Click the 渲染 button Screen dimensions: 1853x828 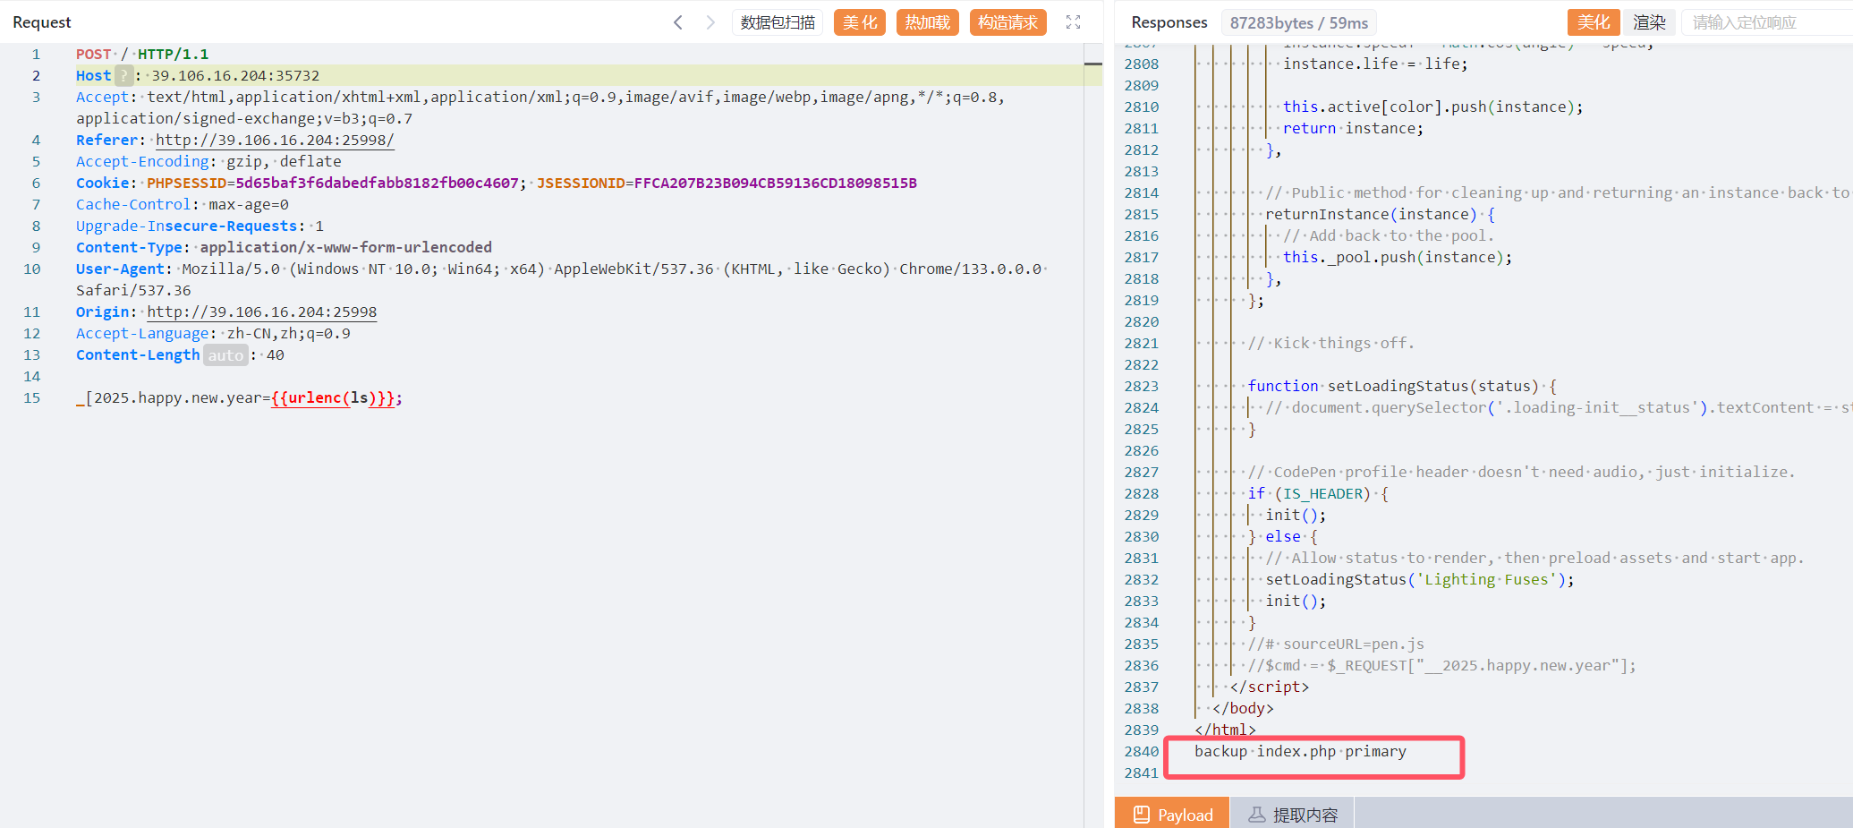point(1649,22)
